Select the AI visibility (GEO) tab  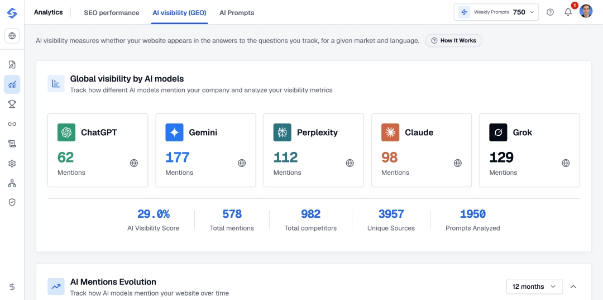click(180, 13)
